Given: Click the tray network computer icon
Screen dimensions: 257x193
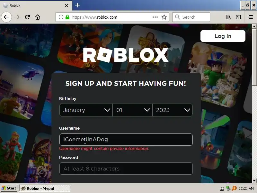Looking at the screenshot, I should coord(228,188).
